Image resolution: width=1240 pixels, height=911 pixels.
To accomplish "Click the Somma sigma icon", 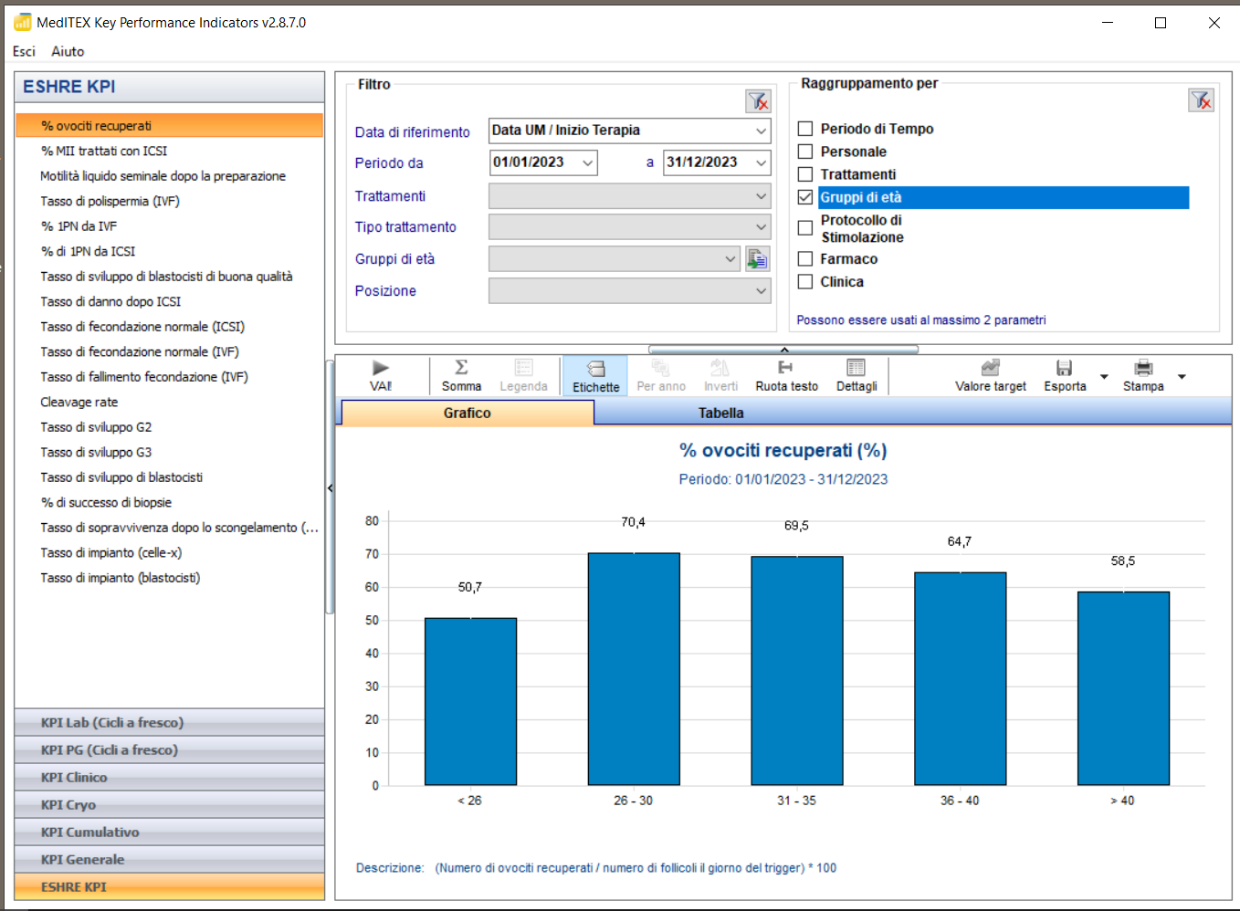I will click(x=461, y=368).
